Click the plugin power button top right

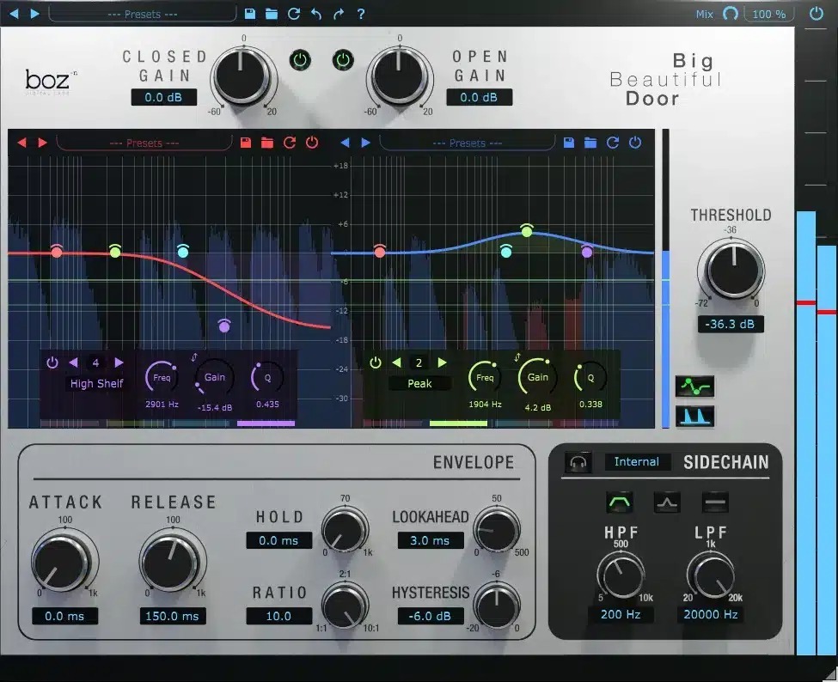point(816,13)
